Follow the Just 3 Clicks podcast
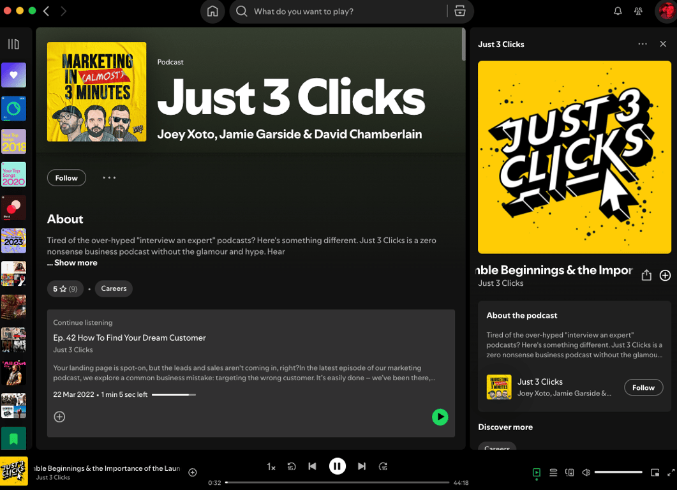This screenshot has height=490, width=677. click(x=66, y=178)
